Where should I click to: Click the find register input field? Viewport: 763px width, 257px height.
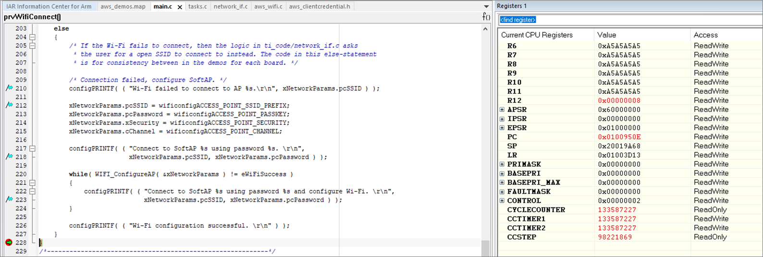click(629, 20)
